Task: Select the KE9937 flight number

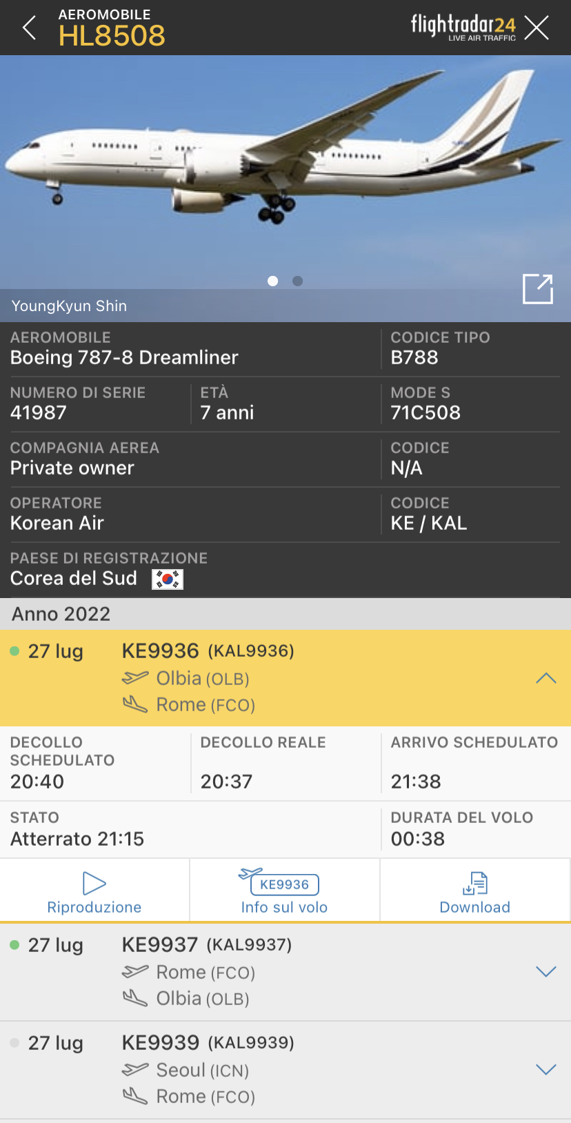Action: [x=160, y=944]
